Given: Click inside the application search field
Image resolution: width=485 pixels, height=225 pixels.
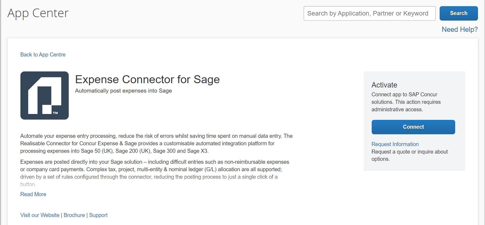Looking at the screenshot, I should click(x=369, y=13).
